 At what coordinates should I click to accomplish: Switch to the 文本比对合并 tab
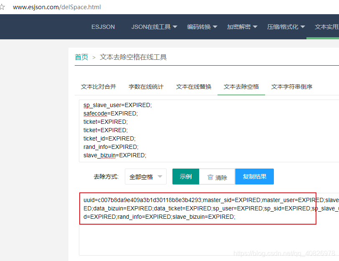coord(97,87)
